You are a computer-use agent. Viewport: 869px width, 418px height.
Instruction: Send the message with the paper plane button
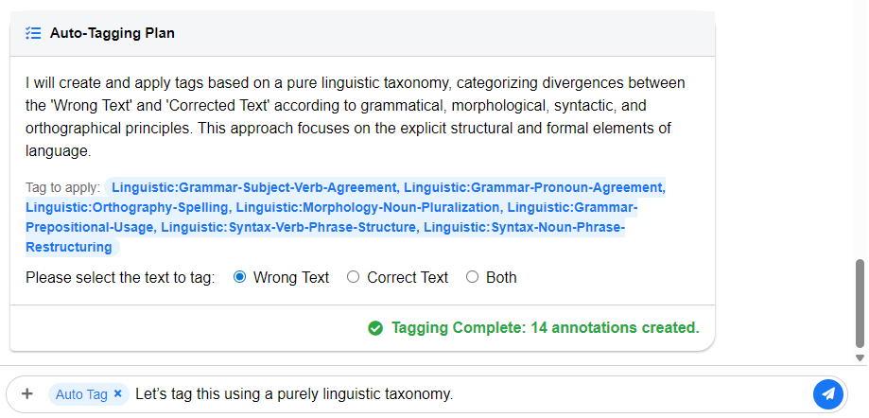click(827, 393)
